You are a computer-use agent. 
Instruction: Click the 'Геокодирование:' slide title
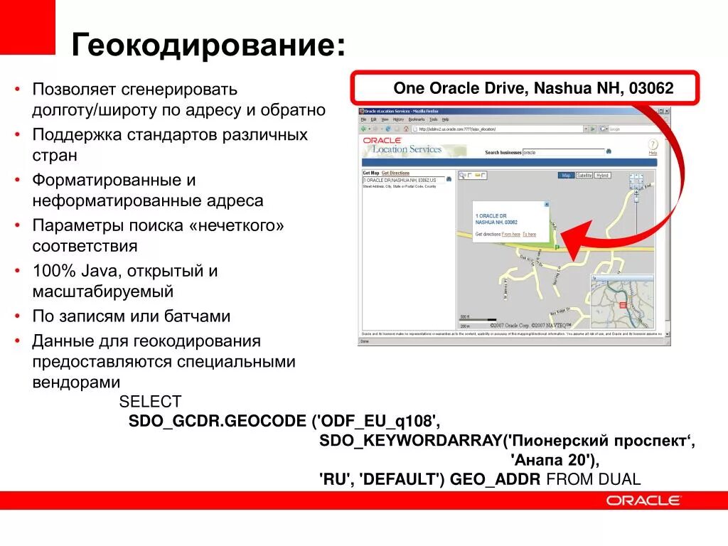pos(208,45)
